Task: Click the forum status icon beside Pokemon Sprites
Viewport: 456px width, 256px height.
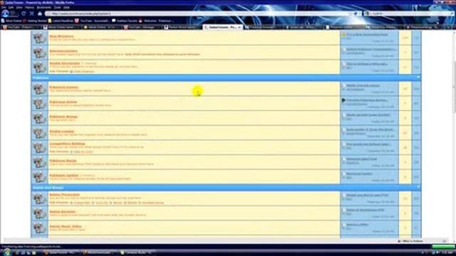Action: (x=40, y=177)
